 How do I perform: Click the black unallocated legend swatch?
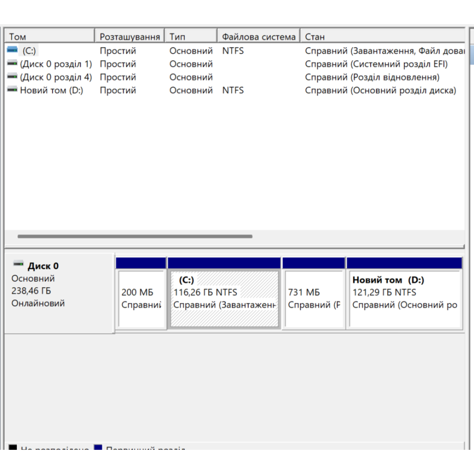13,447
